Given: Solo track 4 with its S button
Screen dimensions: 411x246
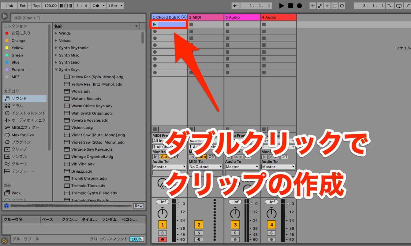Looking at the screenshot, I should tap(271, 233).
